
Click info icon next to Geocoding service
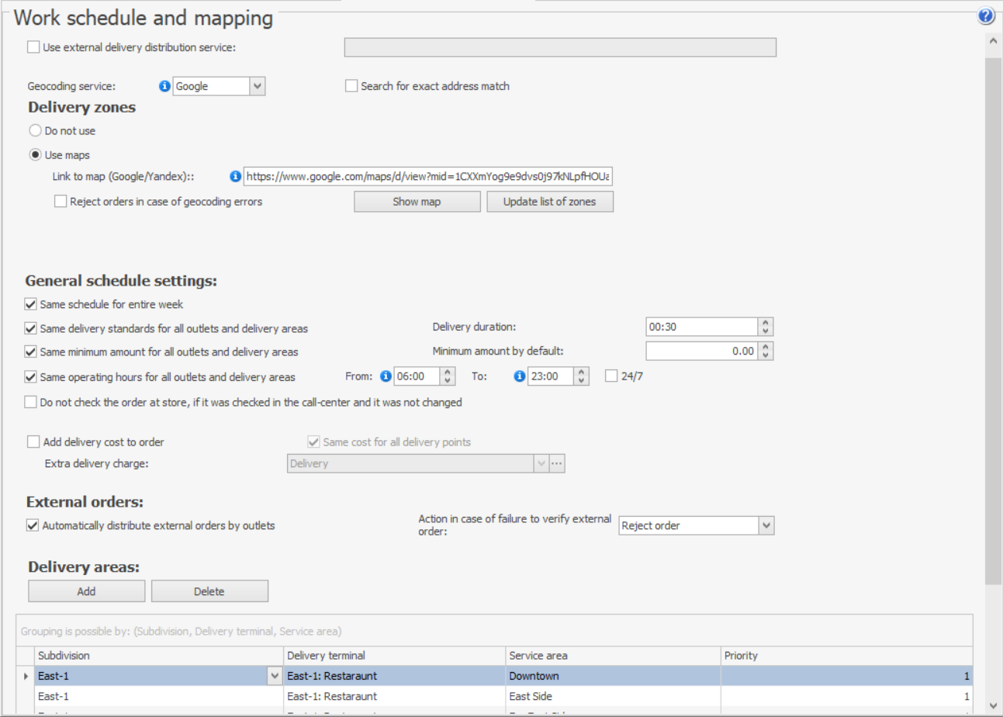coord(164,86)
